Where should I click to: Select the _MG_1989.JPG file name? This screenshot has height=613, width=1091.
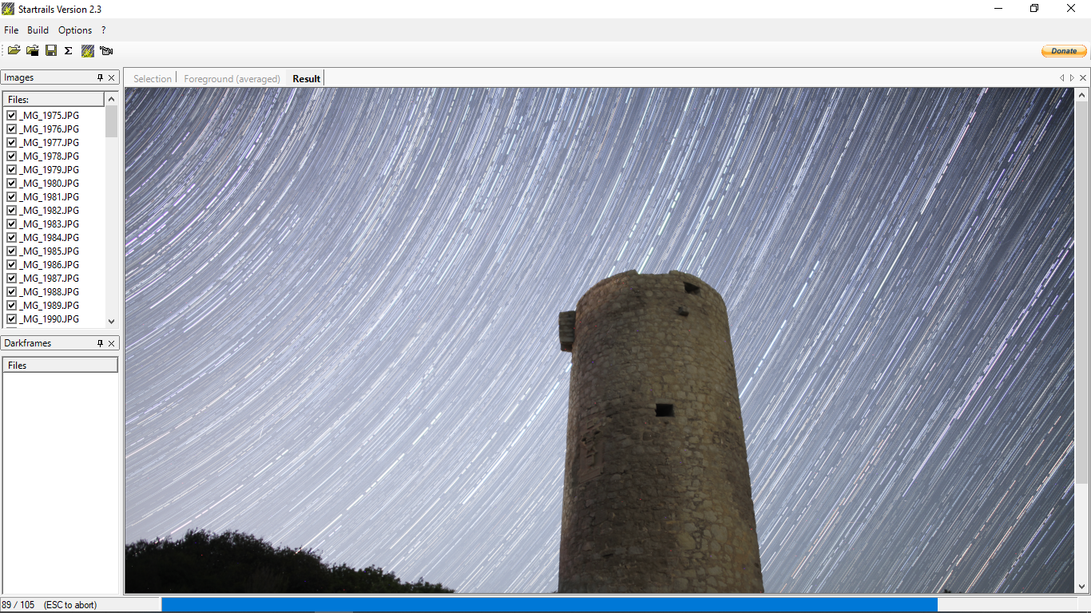point(50,306)
